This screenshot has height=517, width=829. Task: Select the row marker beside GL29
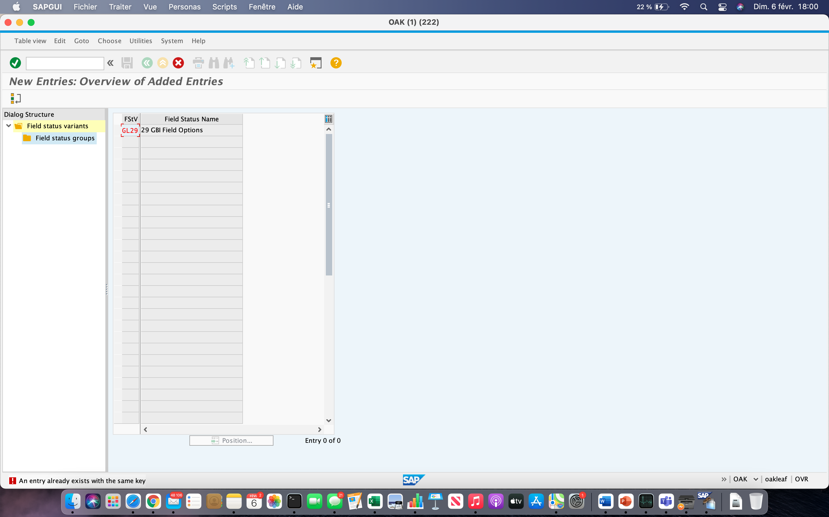117,130
